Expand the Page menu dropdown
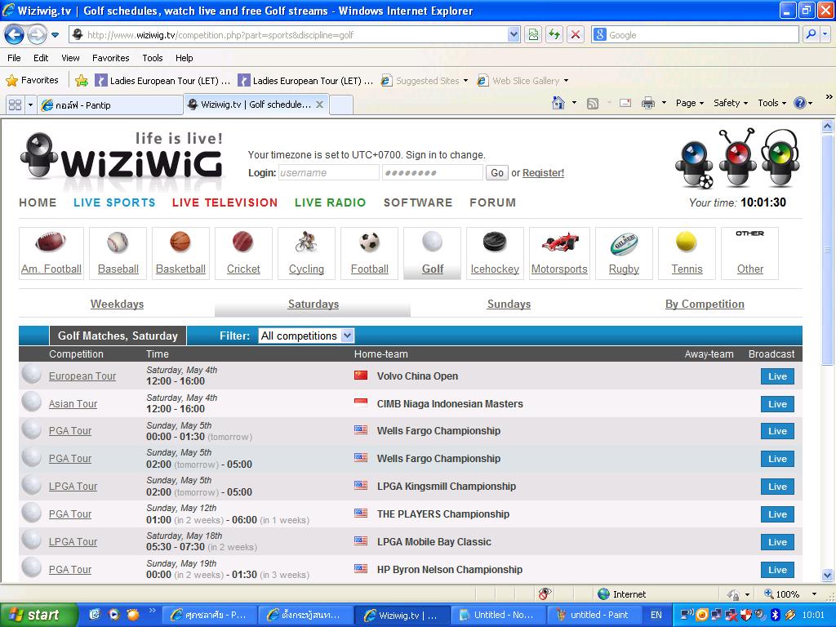The width and height of the screenshot is (836, 627). [690, 103]
